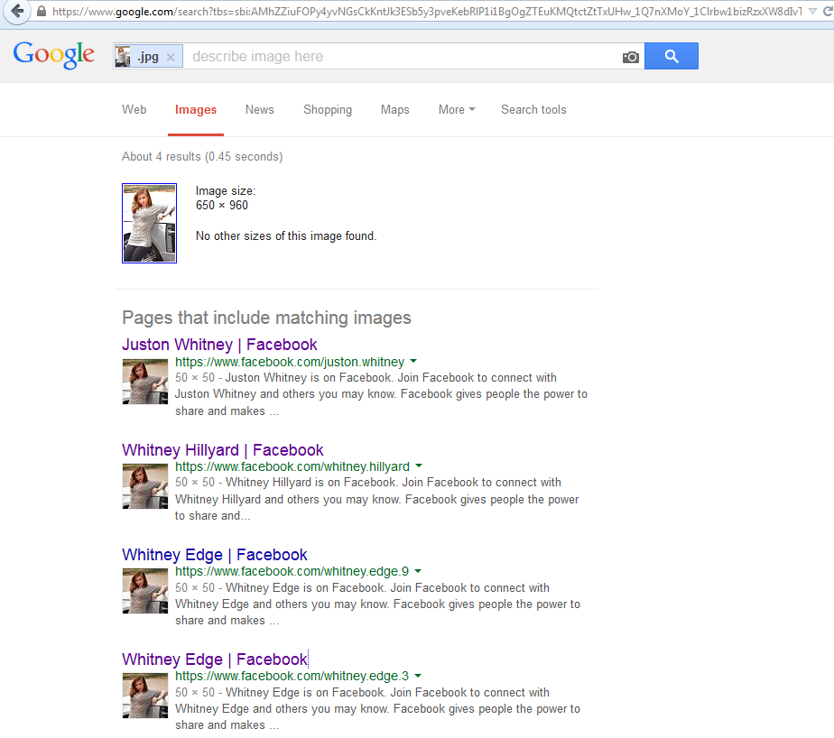Click the large 650 × 960 queried image thumbnail
Image resolution: width=834 pixels, height=738 pixels.
coord(150,224)
